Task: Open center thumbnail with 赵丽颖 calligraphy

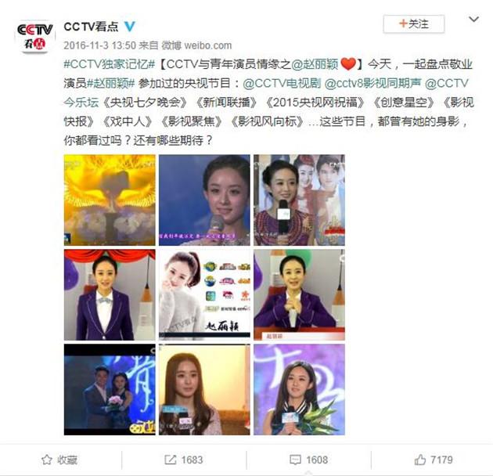Action: coord(204,295)
